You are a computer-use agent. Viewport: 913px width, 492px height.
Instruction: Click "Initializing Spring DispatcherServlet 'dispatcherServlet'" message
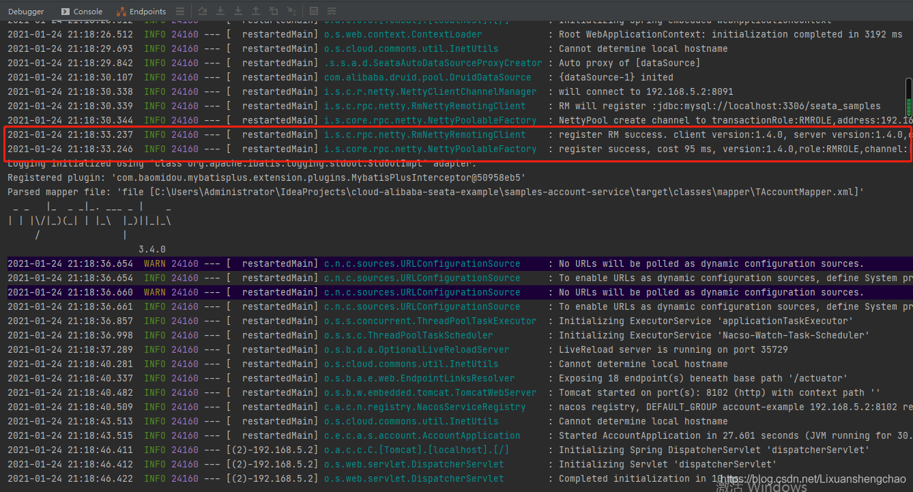point(714,450)
